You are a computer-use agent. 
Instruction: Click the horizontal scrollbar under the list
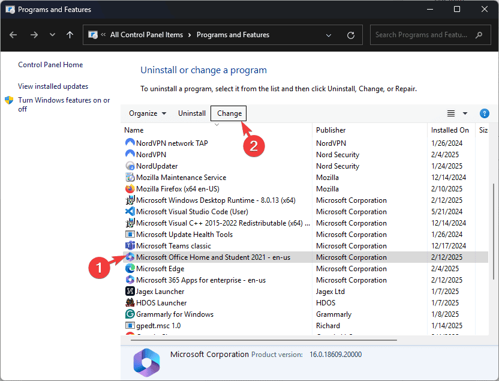pyautogui.click(x=263, y=340)
